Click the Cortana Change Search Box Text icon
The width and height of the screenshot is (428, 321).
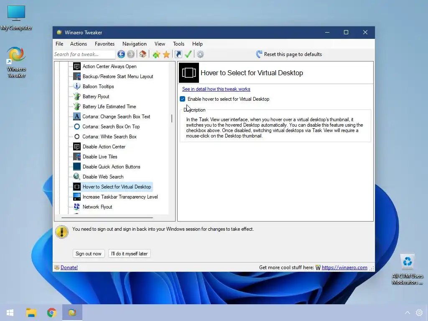point(77,117)
